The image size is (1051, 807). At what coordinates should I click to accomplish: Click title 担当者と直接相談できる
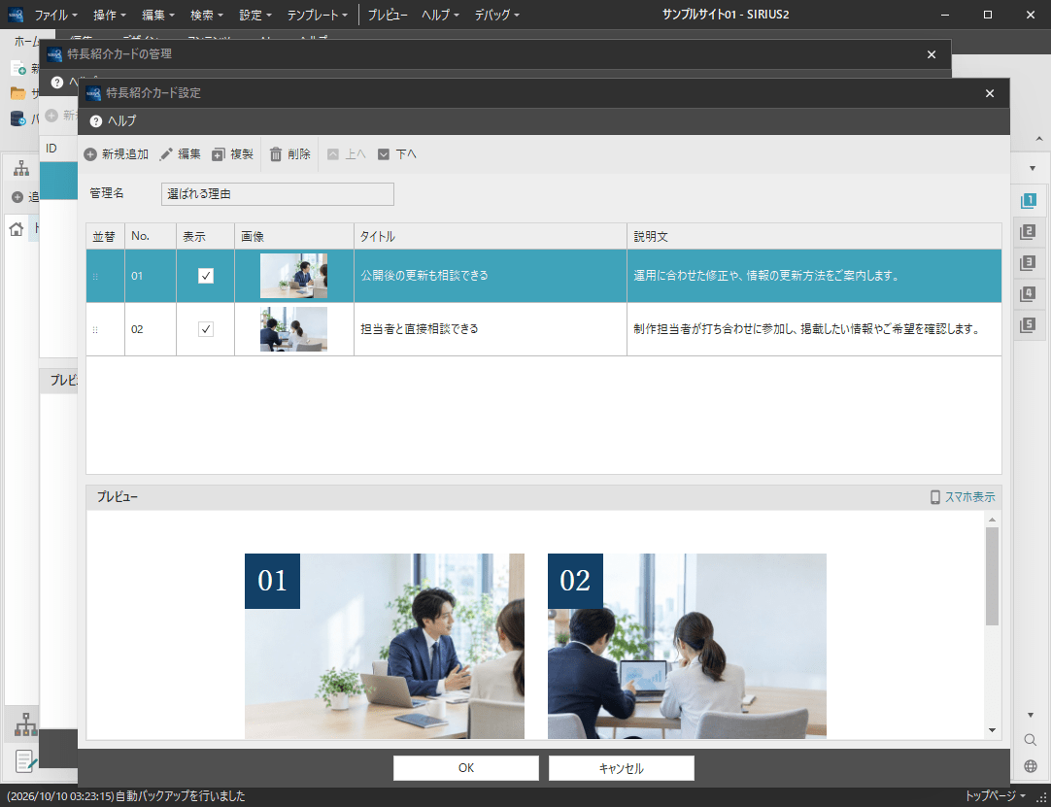[x=420, y=329]
